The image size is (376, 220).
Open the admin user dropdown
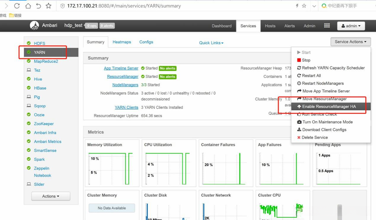click(351, 26)
